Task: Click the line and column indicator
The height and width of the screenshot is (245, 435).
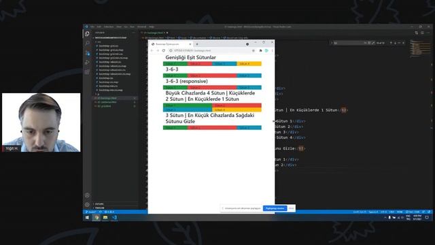Action: (x=360, y=212)
